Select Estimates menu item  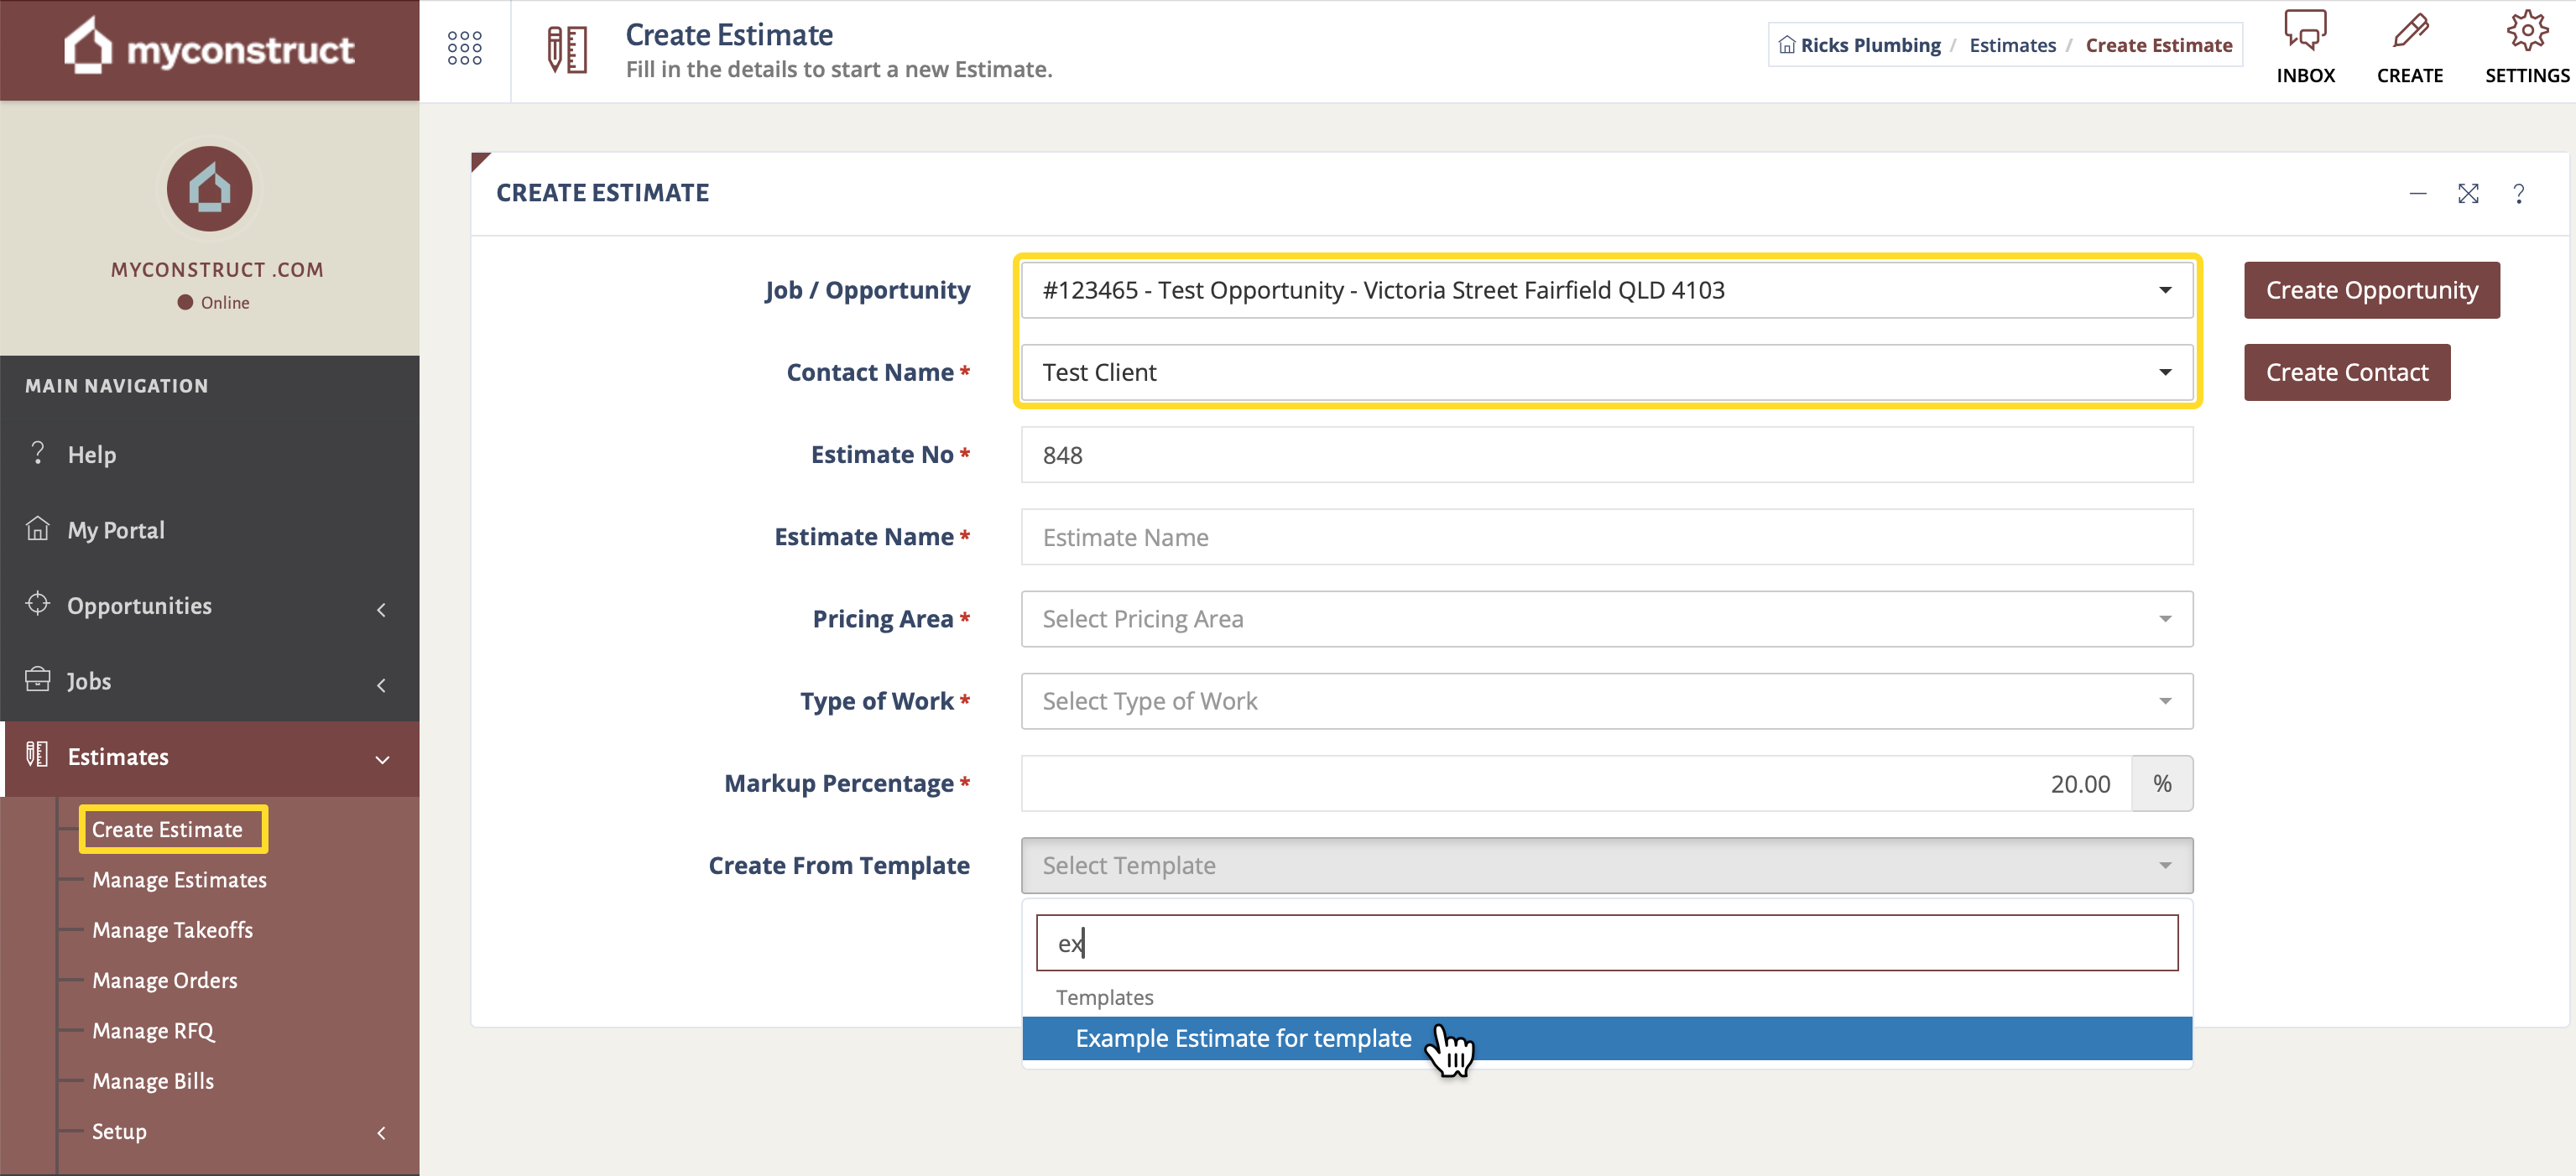coord(210,757)
